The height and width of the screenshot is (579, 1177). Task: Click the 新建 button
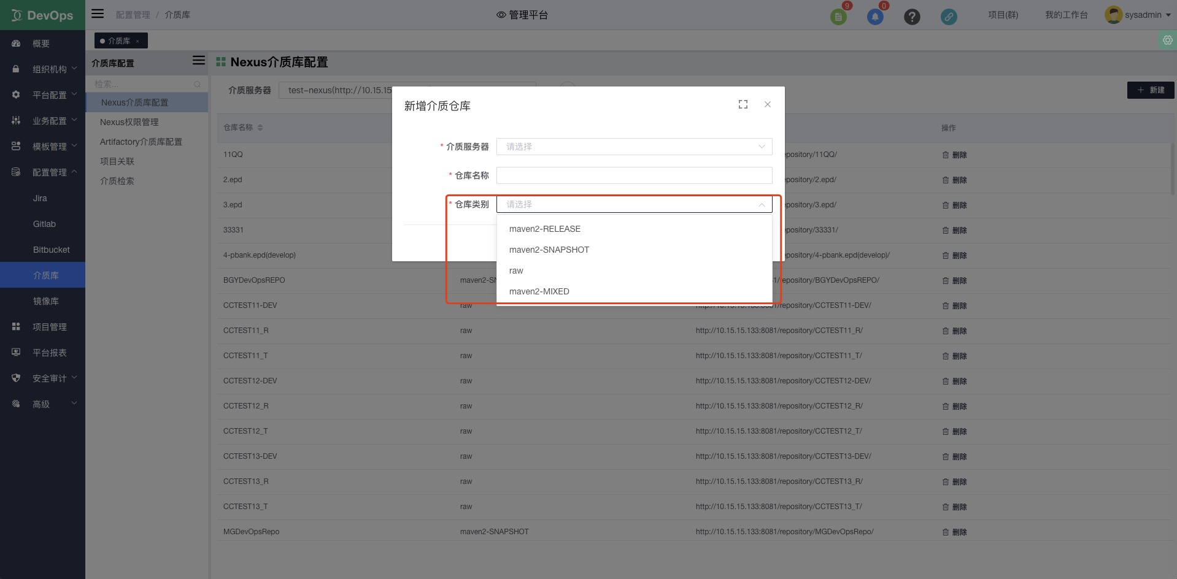1151,90
